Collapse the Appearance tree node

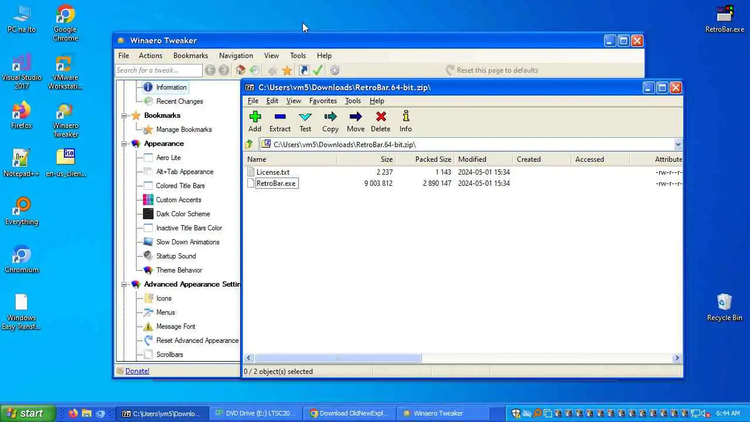(x=124, y=144)
